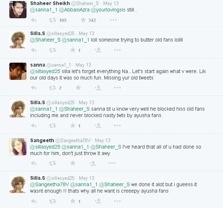
Task: Open May 13 timestamp on Sangeeth's tweet
Action: (x=103, y=140)
